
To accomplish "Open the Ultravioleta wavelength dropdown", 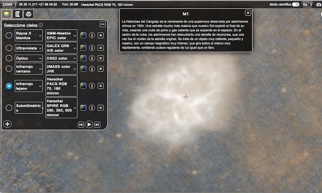I will tap(28, 48).
